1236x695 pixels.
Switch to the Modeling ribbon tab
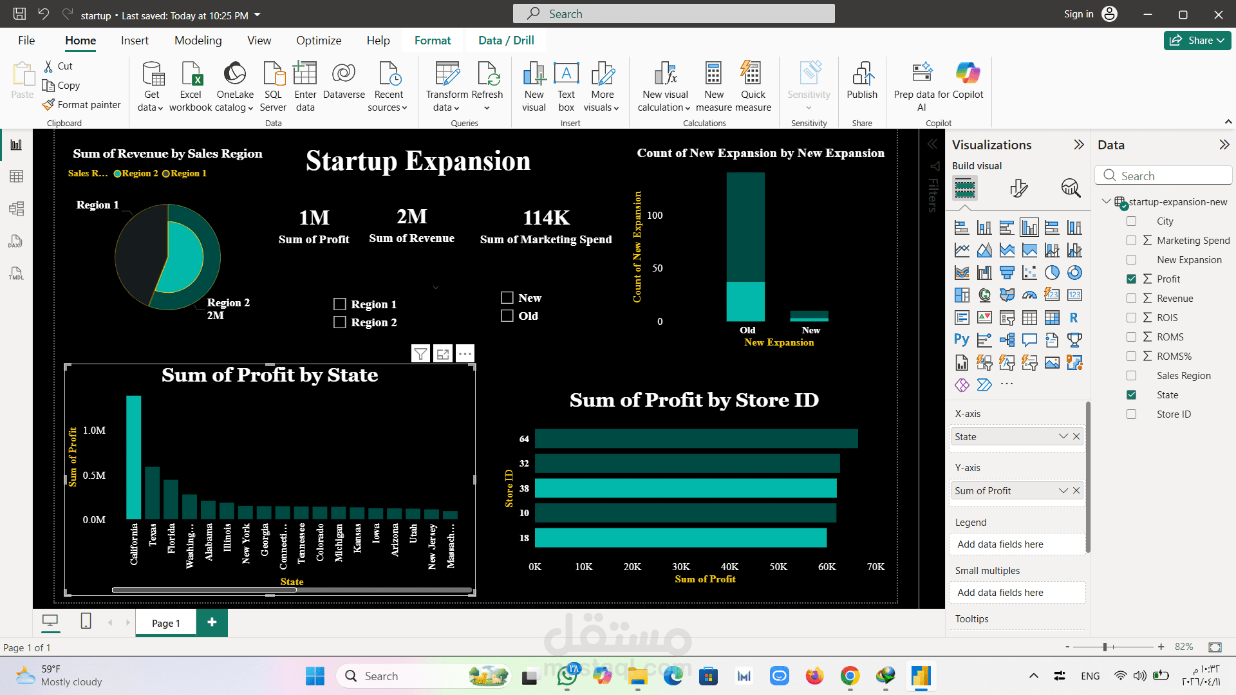(x=198, y=41)
